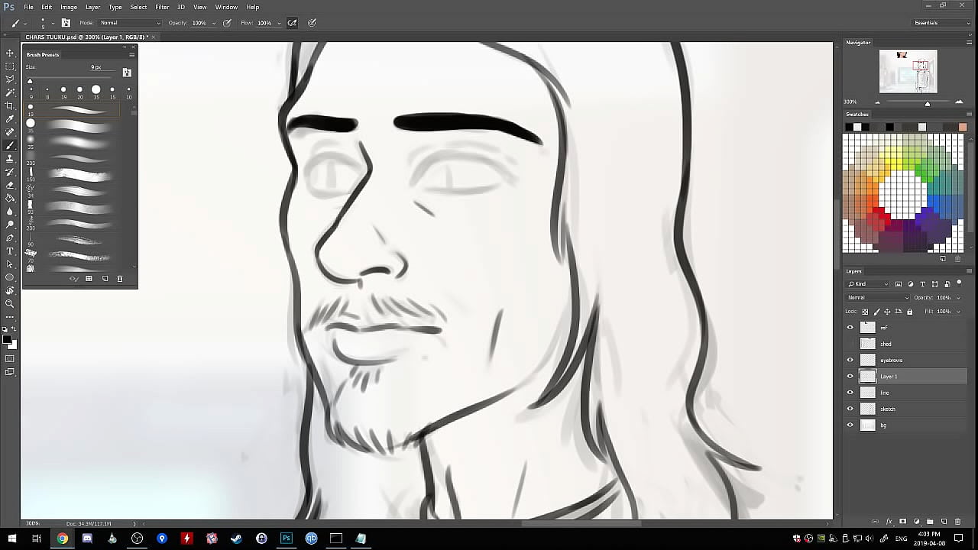Select the Eraser tool
Image resolution: width=978 pixels, height=550 pixels.
click(10, 186)
